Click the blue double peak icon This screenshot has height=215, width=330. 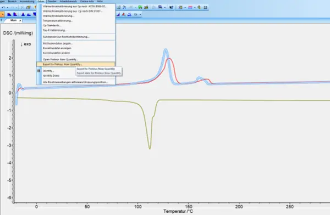(29, 14)
